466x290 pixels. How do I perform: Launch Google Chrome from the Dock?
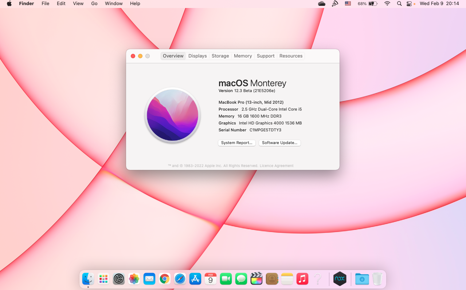(x=165, y=279)
